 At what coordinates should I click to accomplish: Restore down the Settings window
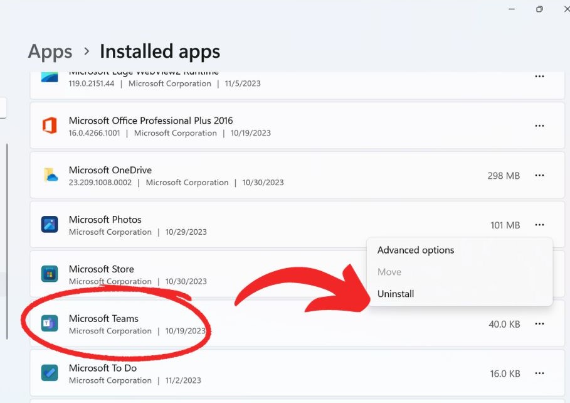pos(539,9)
